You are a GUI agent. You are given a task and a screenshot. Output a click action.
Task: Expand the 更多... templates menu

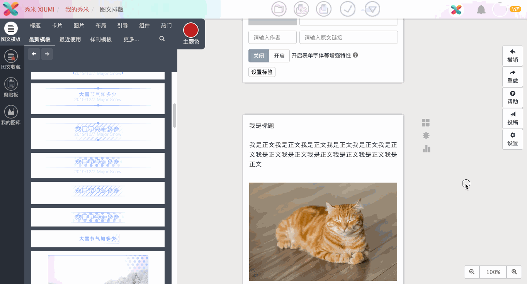[x=131, y=39]
